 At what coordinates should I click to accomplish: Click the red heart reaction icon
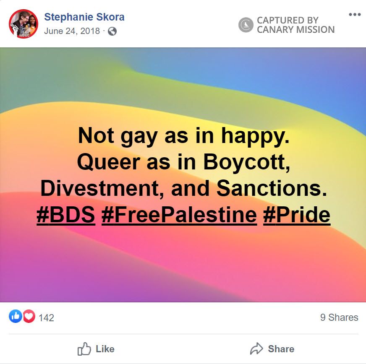coord(29,317)
